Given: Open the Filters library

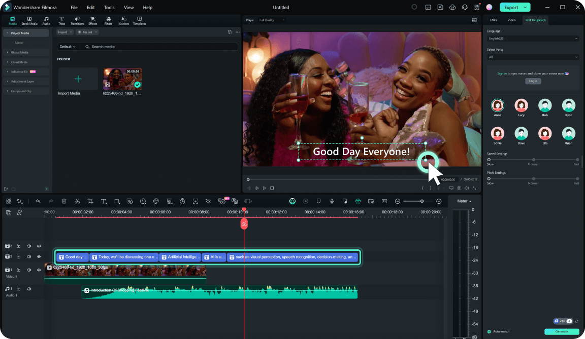Looking at the screenshot, I should (x=108, y=21).
